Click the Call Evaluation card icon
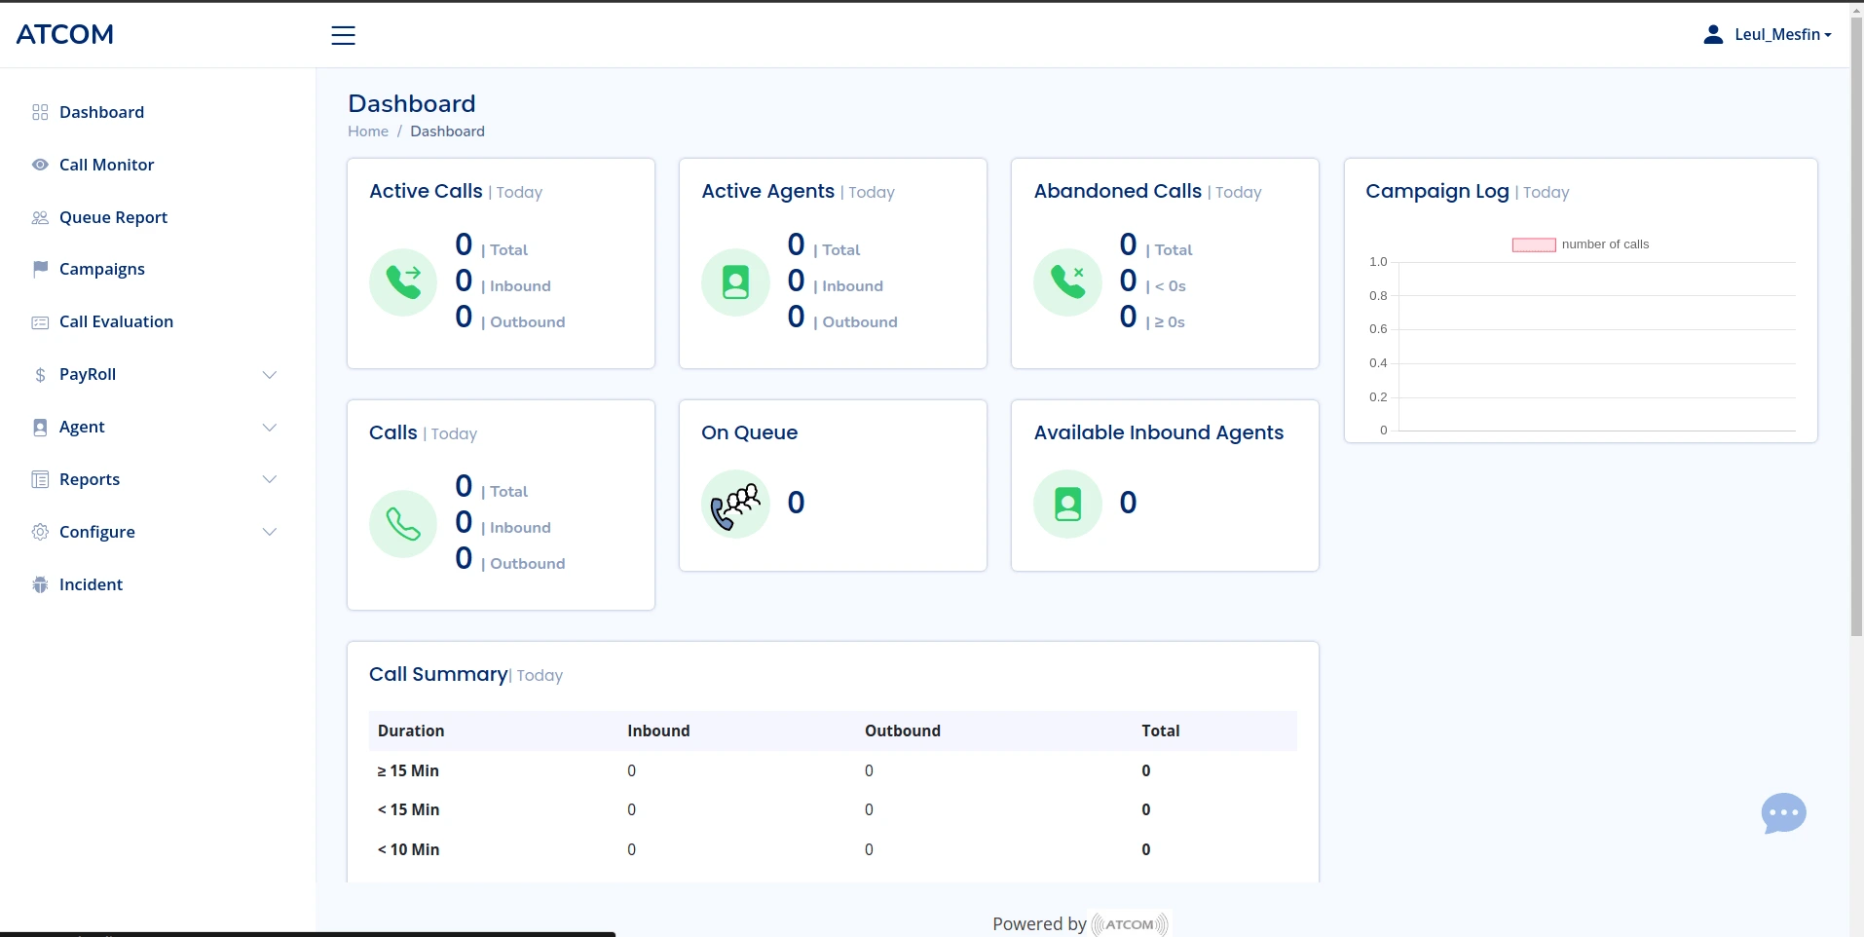The image size is (1864, 937). point(40,321)
